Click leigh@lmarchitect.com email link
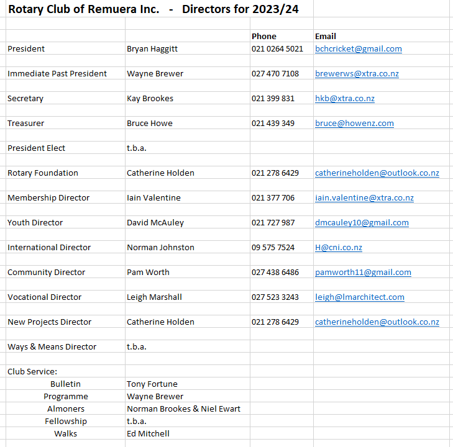The image size is (453, 447). click(x=360, y=297)
